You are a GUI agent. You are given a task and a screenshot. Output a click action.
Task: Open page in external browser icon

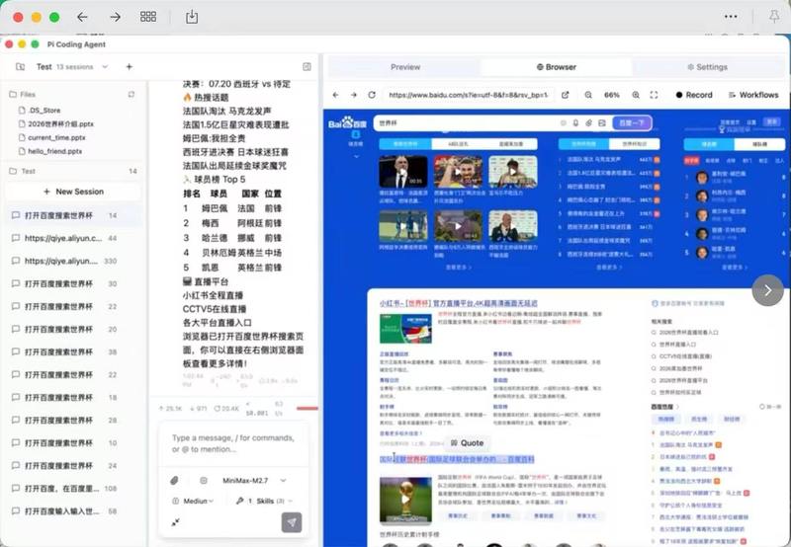565,95
